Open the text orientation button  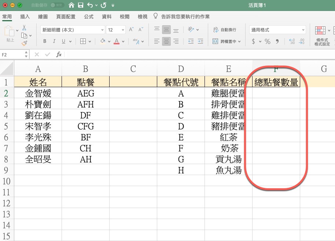click(x=191, y=29)
